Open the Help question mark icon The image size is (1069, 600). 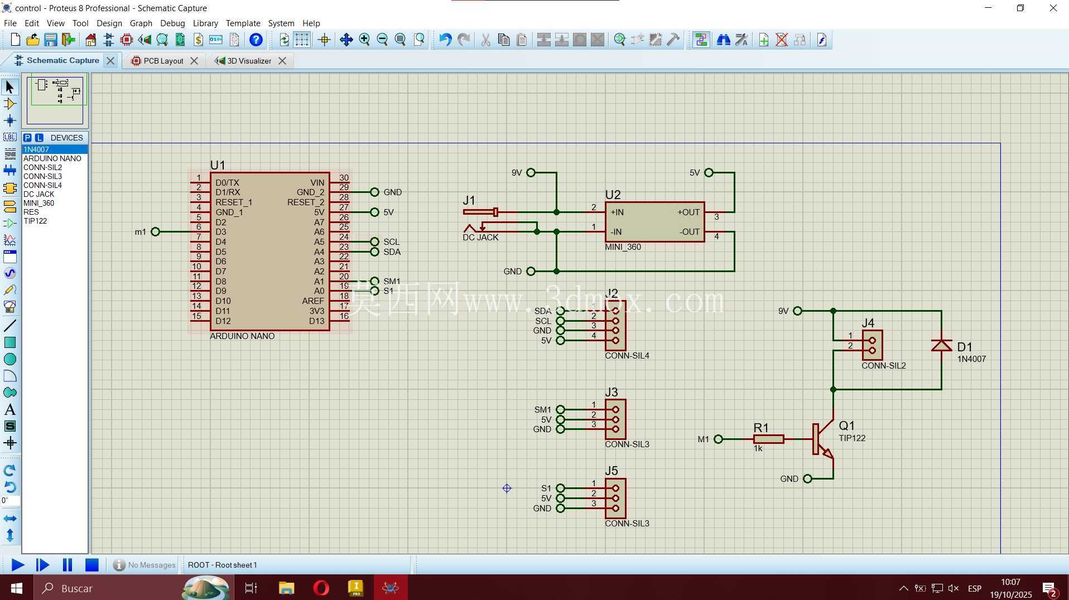coord(256,40)
